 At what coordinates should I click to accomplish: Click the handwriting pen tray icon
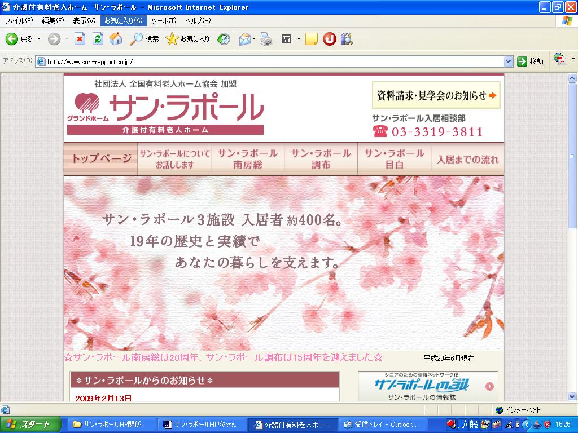(510, 425)
